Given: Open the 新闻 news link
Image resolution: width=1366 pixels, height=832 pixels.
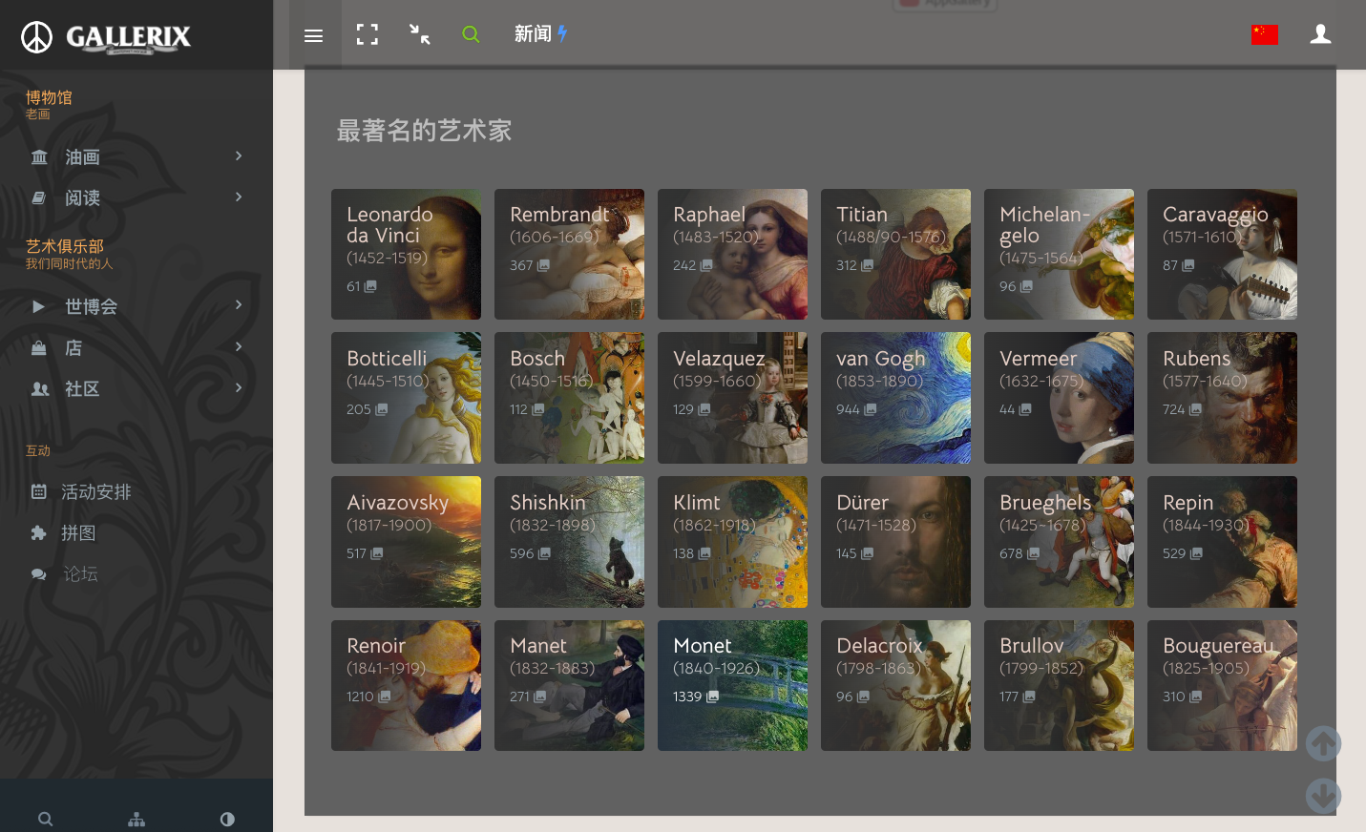Looking at the screenshot, I should (540, 33).
